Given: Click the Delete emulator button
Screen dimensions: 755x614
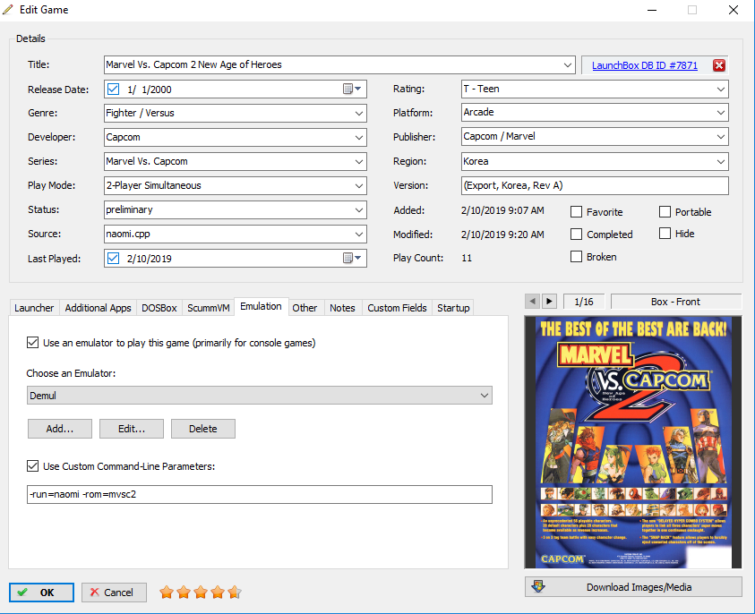Looking at the screenshot, I should pos(202,428).
